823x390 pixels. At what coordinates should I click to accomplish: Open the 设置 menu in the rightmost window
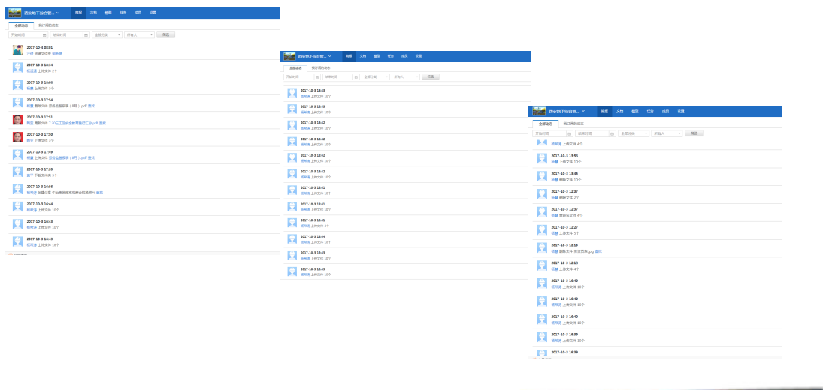pyautogui.click(x=680, y=111)
